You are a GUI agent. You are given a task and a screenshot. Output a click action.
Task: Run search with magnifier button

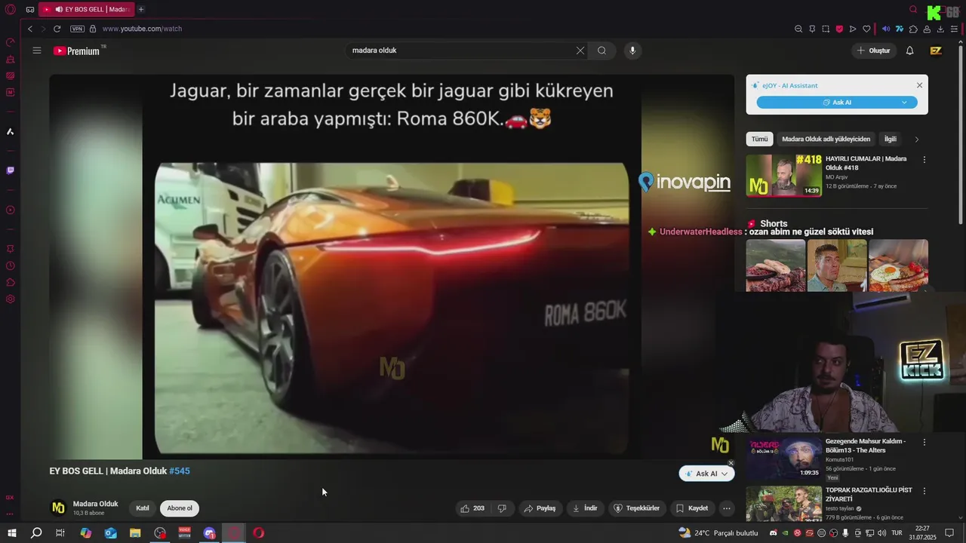click(x=601, y=51)
